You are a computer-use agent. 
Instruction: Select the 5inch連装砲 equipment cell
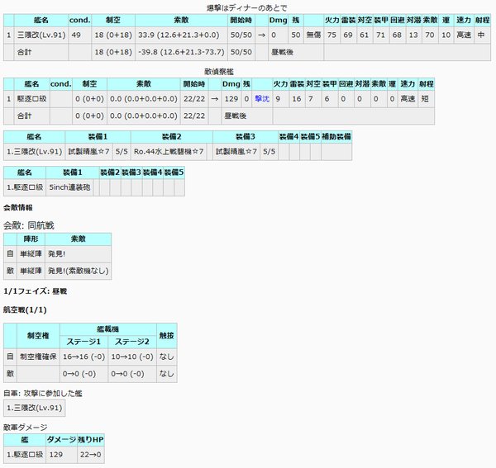tap(69, 187)
